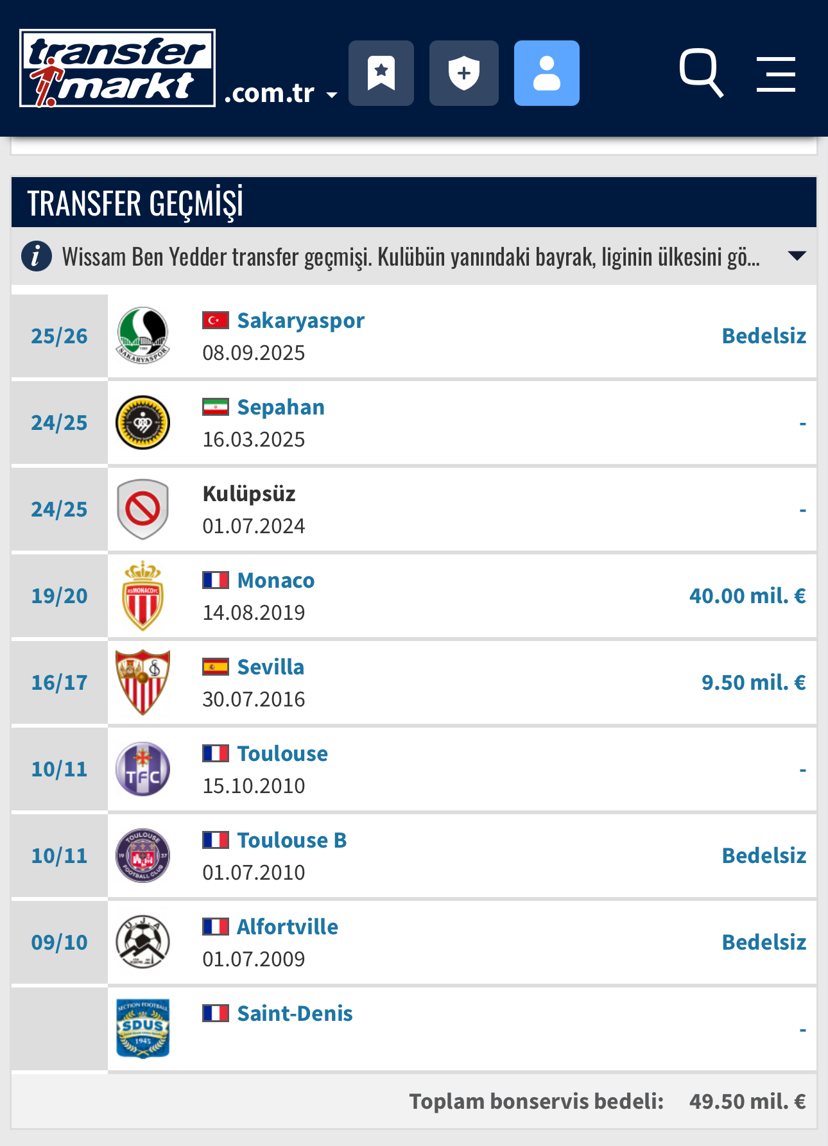Image resolution: width=828 pixels, height=1146 pixels.
Task: Click the Transfermarkt logo
Action: click(117, 68)
